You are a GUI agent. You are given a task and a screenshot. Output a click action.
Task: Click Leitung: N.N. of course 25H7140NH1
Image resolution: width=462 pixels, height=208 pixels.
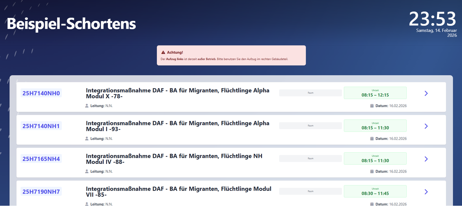tap(101, 139)
